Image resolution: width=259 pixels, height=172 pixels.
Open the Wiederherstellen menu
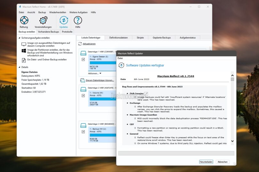click(58, 12)
